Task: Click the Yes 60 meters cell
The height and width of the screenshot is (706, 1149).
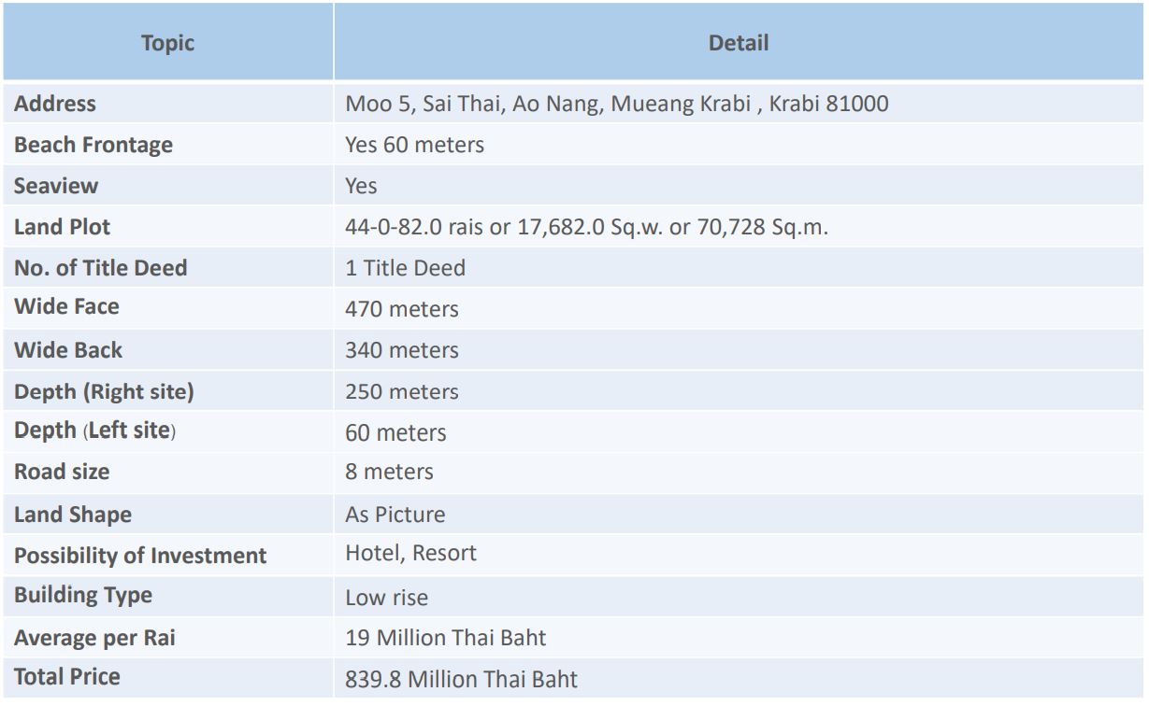Action: (414, 145)
